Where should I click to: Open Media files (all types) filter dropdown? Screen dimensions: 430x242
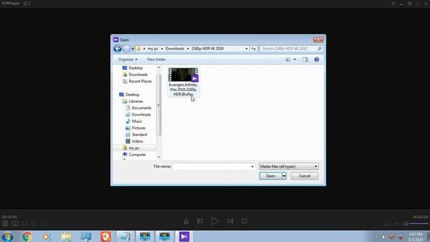[x=288, y=166]
